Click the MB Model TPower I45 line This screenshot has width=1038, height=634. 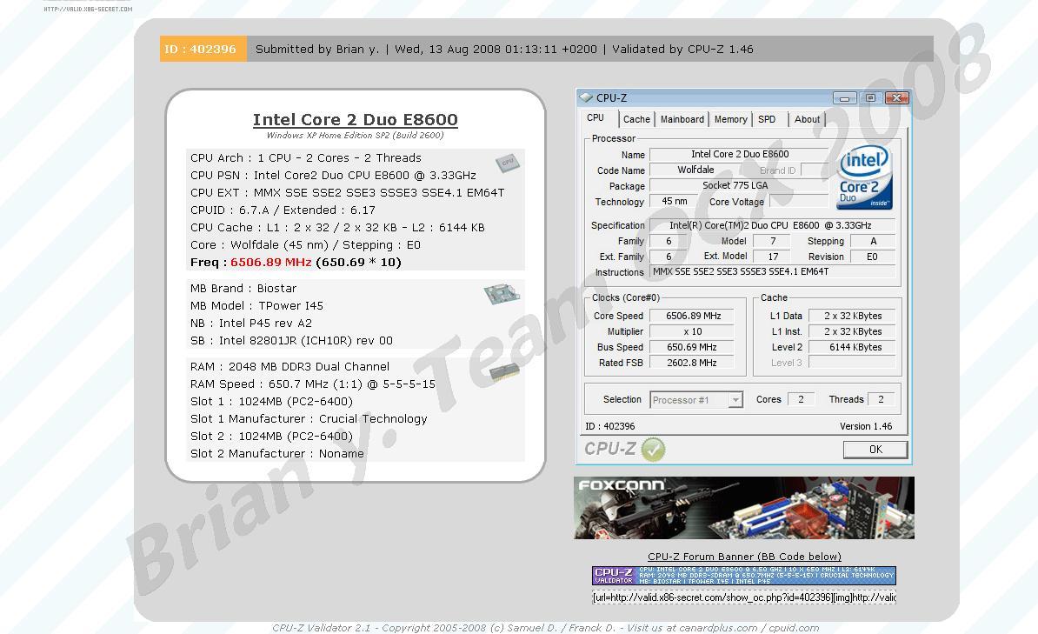tap(256, 306)
